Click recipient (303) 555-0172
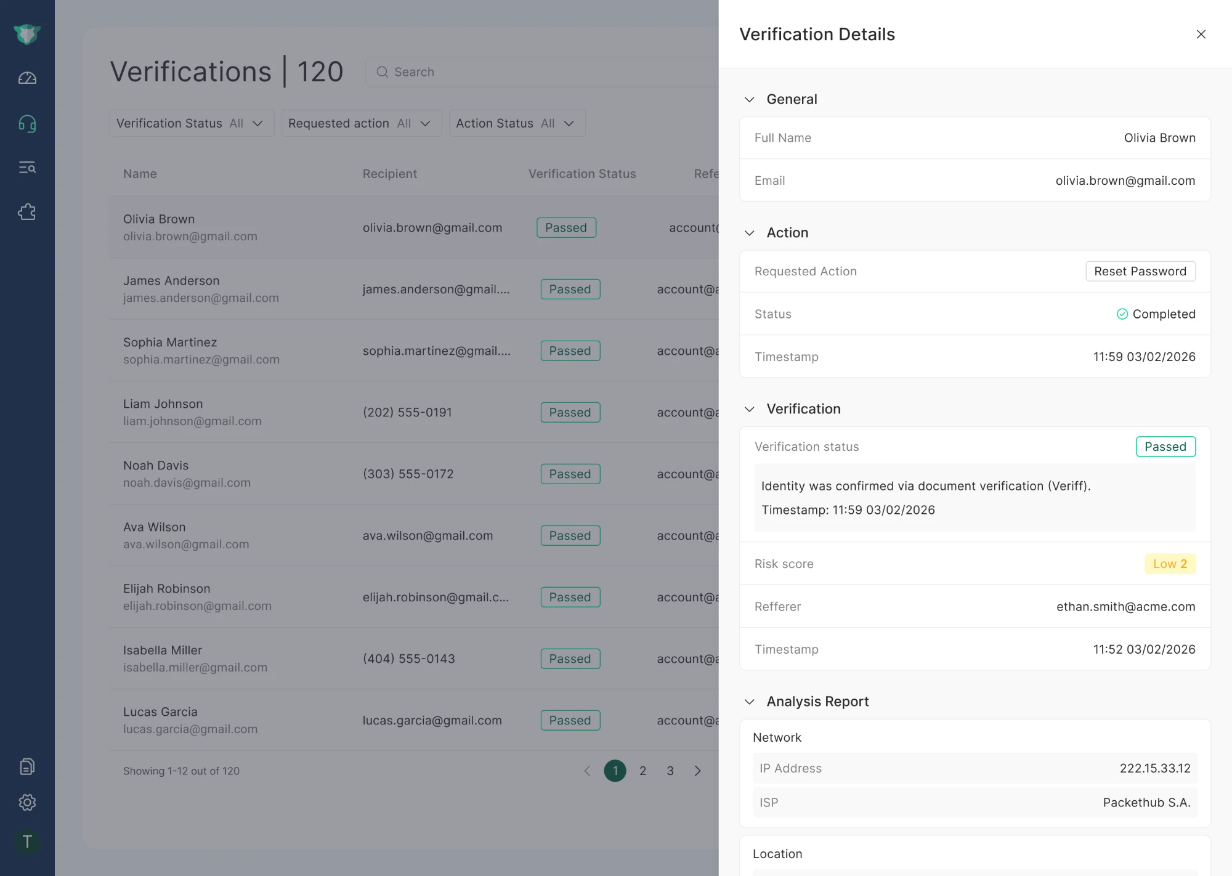 pyautogui.click(x=408, y=474)
